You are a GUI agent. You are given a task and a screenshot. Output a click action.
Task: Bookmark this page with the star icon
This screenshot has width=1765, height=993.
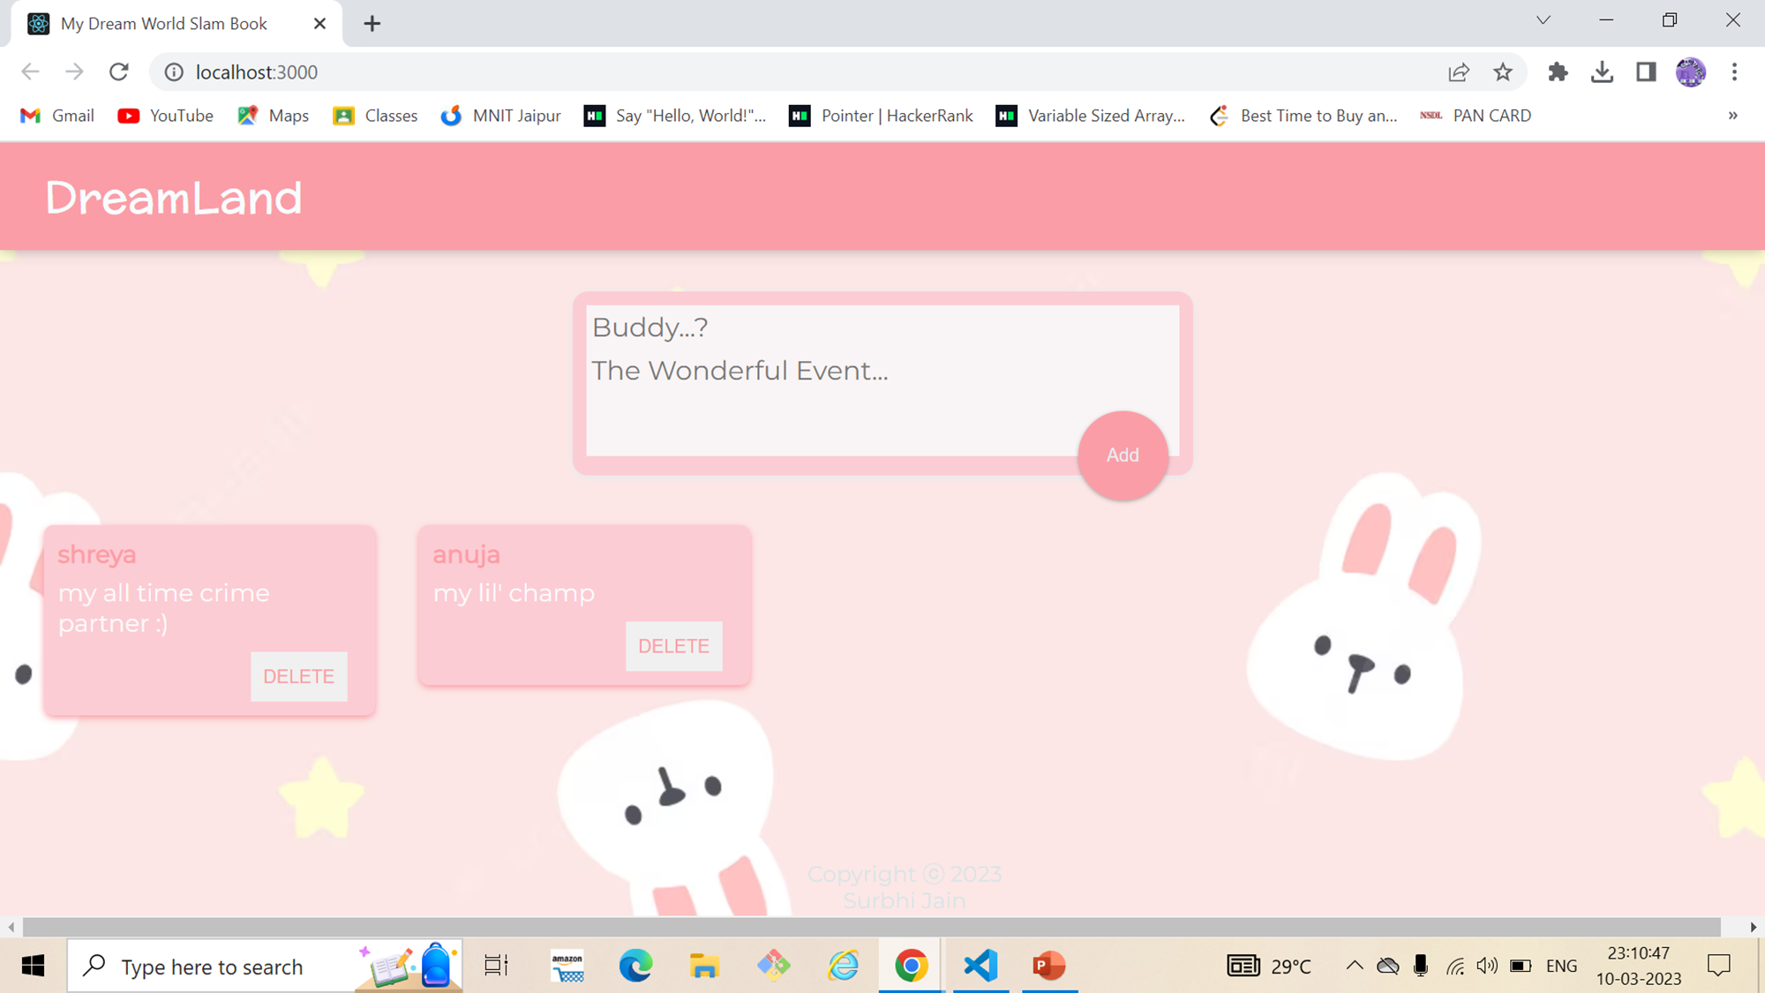(x=1503, y=71)
